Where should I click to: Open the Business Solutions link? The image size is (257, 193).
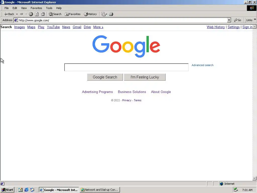pos(132,92)
